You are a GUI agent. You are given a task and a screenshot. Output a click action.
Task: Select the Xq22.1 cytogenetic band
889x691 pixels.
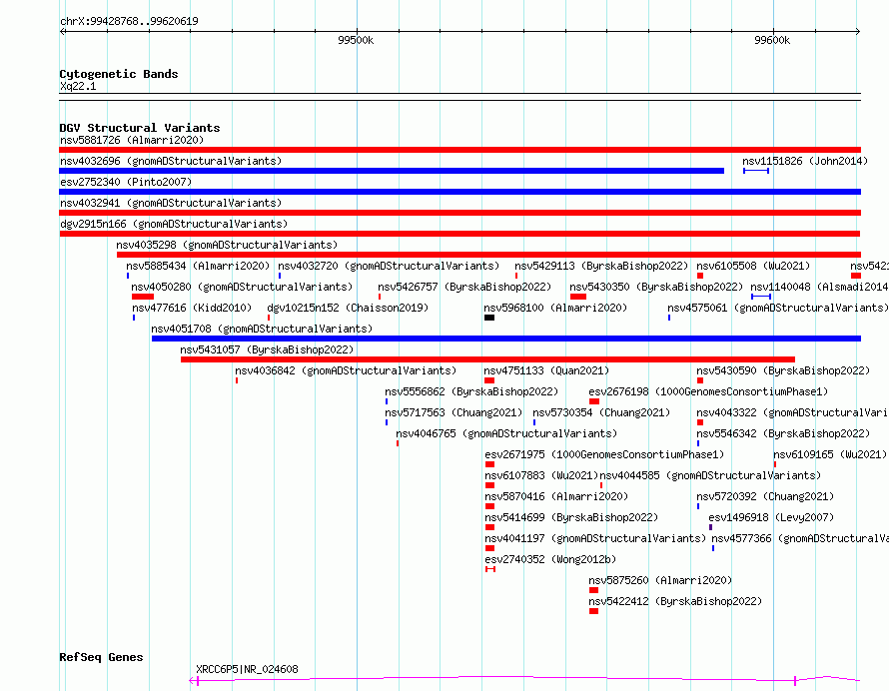(459, 97)
